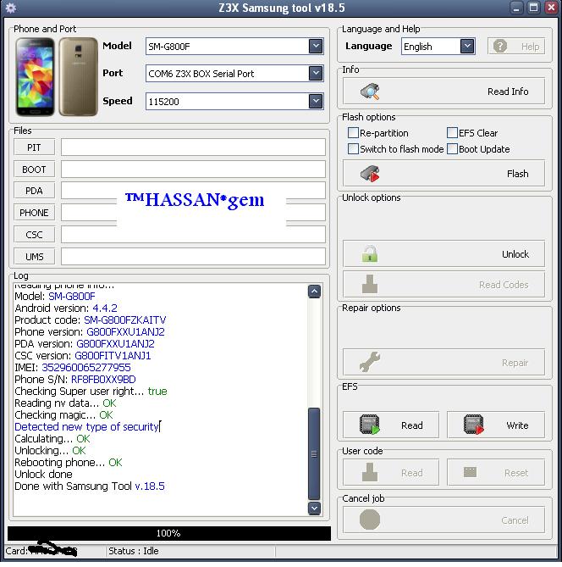
Task: Click the Phone S/N RF8FB0XX9BD text
Action: pos(103,380)
